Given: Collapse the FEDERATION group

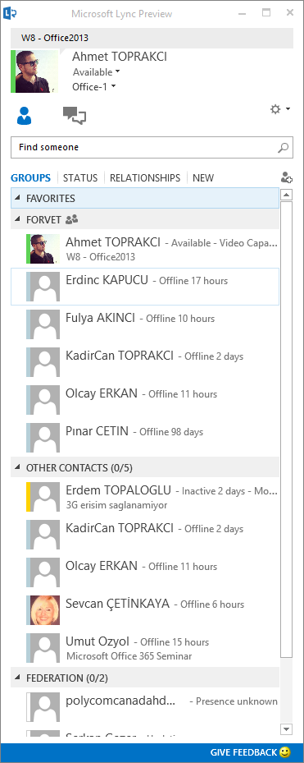Looking at the screenshot, I should click(18, 678).
